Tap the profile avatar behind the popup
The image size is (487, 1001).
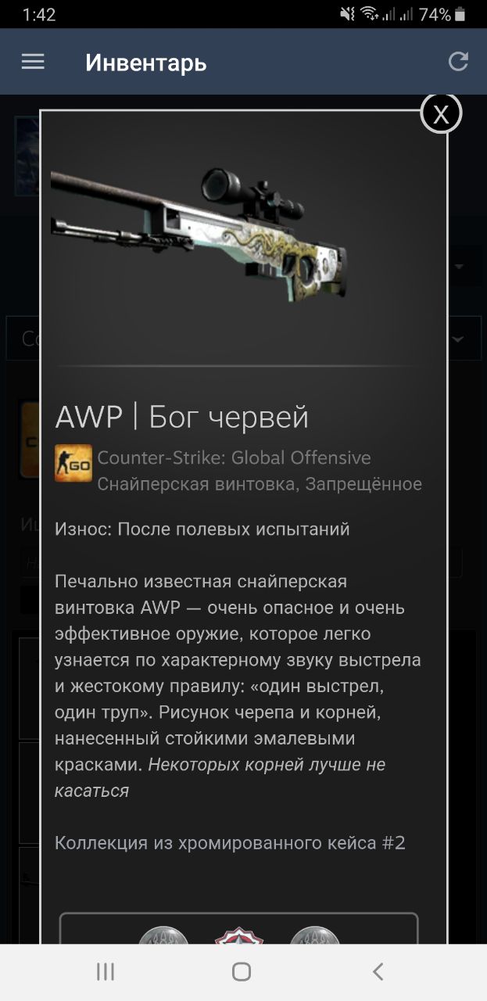[27, 156]
